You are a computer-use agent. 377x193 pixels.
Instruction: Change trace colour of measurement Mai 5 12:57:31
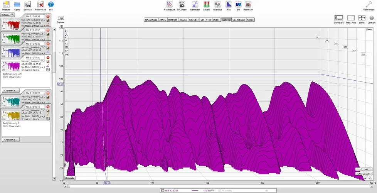pyautogui.click(x=48, y=66)
